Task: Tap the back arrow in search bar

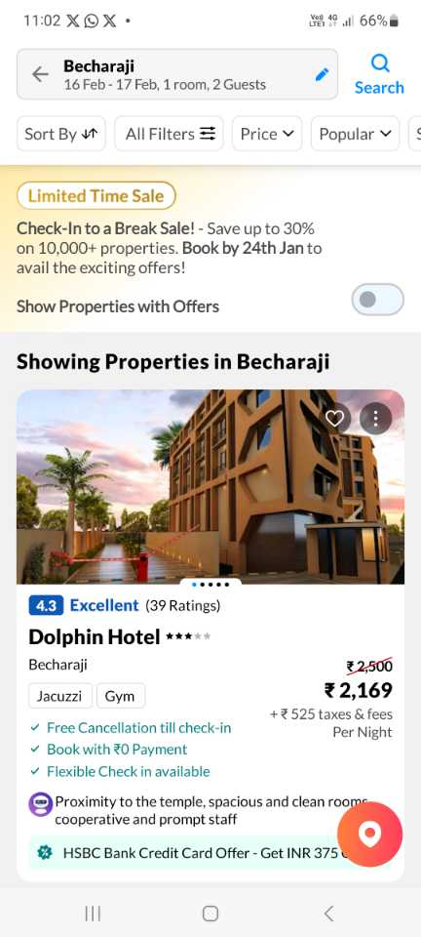Action: (x=40, y=74)
